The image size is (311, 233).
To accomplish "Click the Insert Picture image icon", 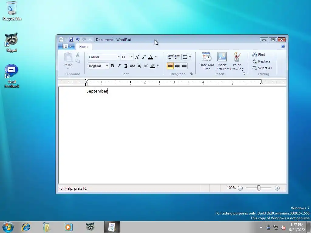I will click(222, 57).
